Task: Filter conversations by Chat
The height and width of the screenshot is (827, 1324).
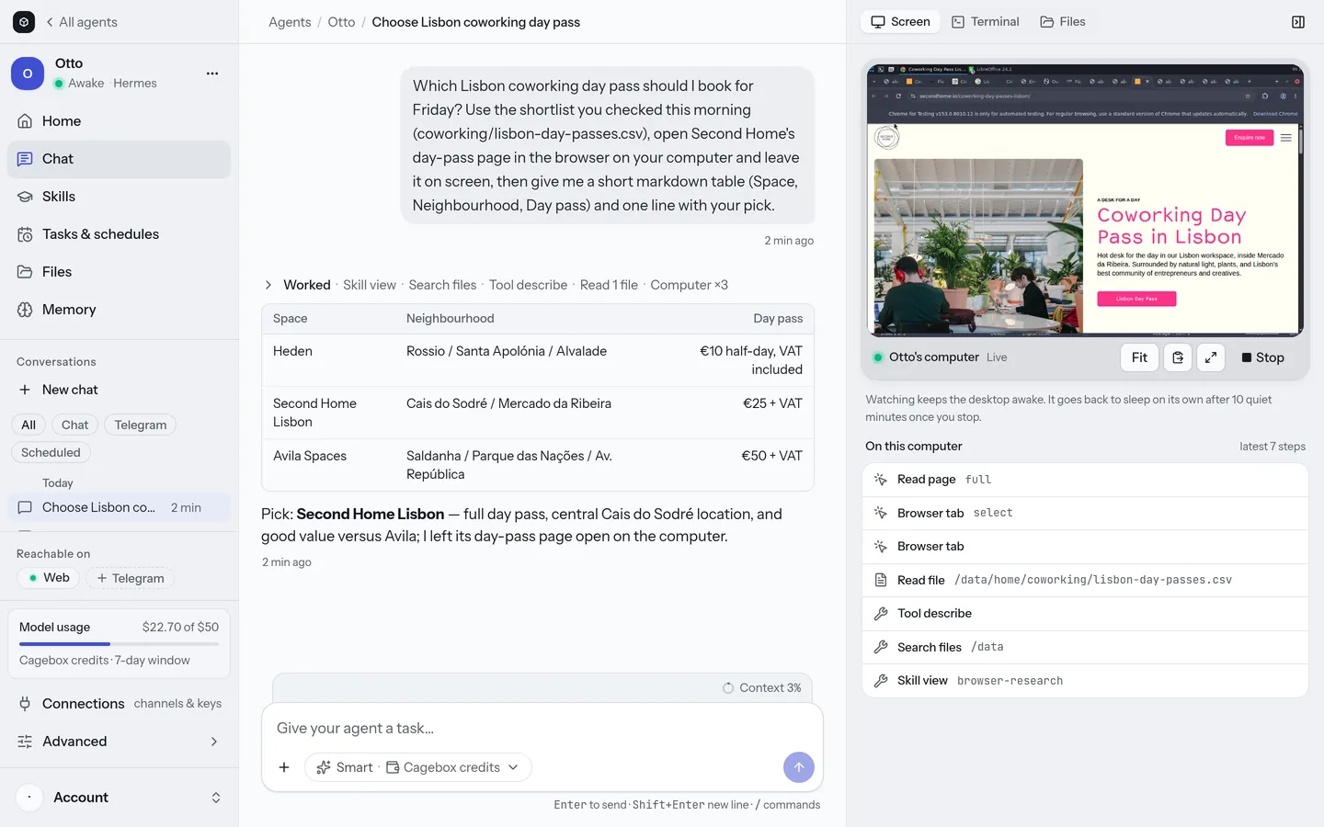Action: pyautogui.click(x=74, y=425)
